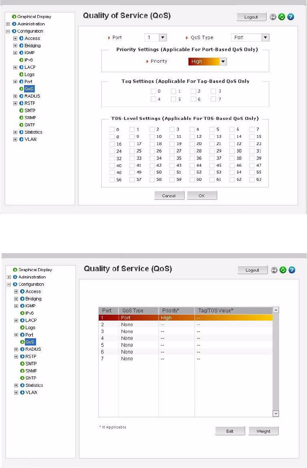Expand RSTP node in bottom tree
Viewport: 307px width, 468px height.
click(x=16, y=356)
